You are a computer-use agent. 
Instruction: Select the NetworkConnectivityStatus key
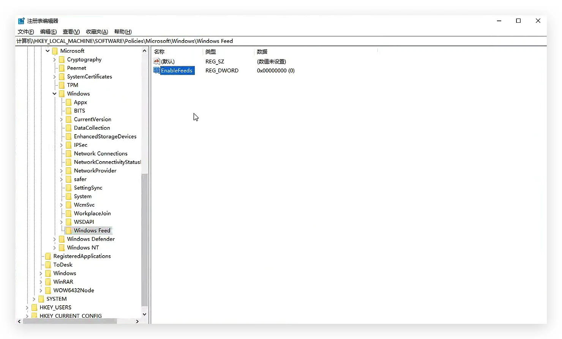point(107,162)
